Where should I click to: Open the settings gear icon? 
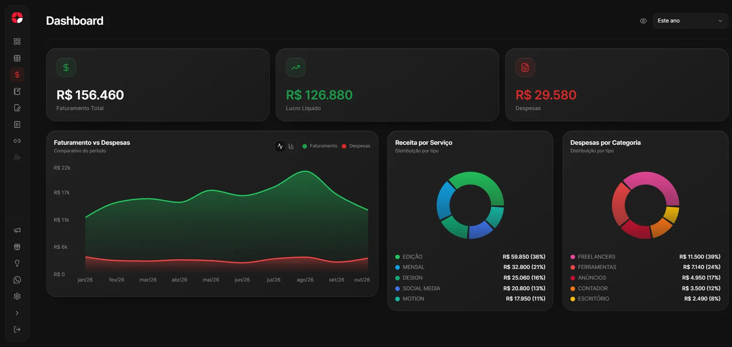pyautogui.click(x=17, y=296)
